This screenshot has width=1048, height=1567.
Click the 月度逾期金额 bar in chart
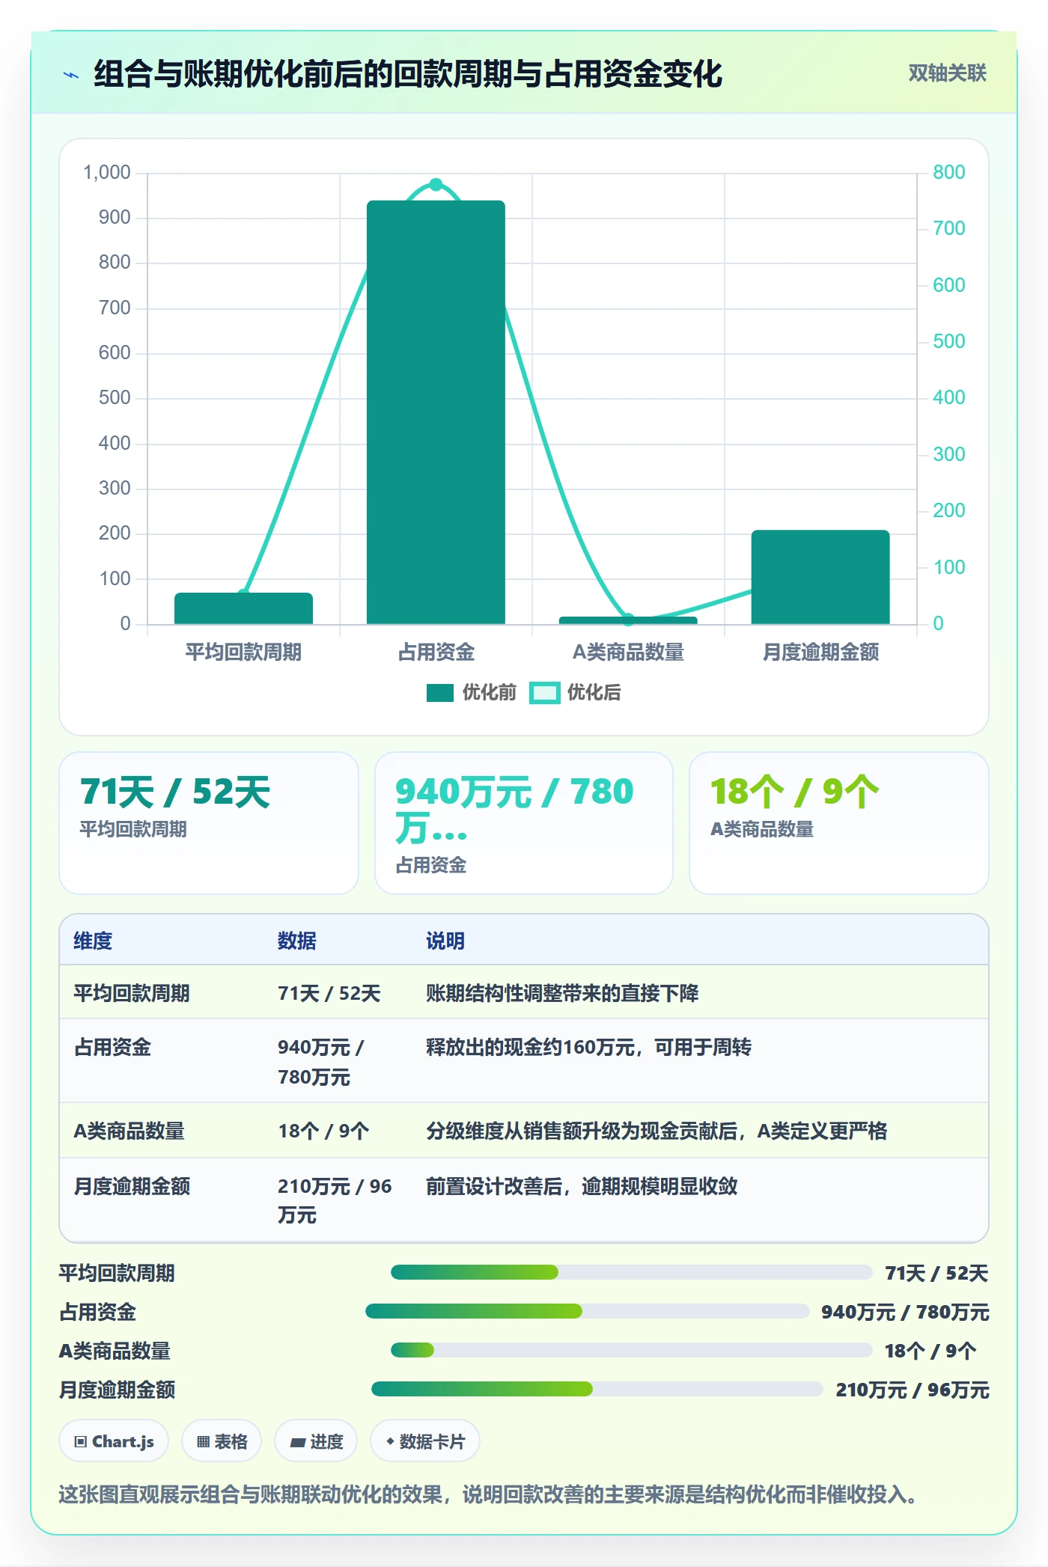coord(820,577)
